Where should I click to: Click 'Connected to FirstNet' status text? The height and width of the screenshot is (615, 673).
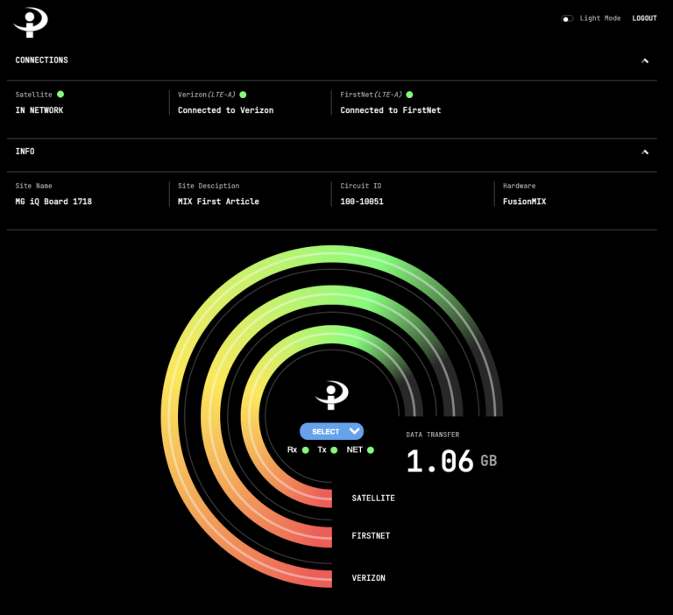(x=391, y=110)
